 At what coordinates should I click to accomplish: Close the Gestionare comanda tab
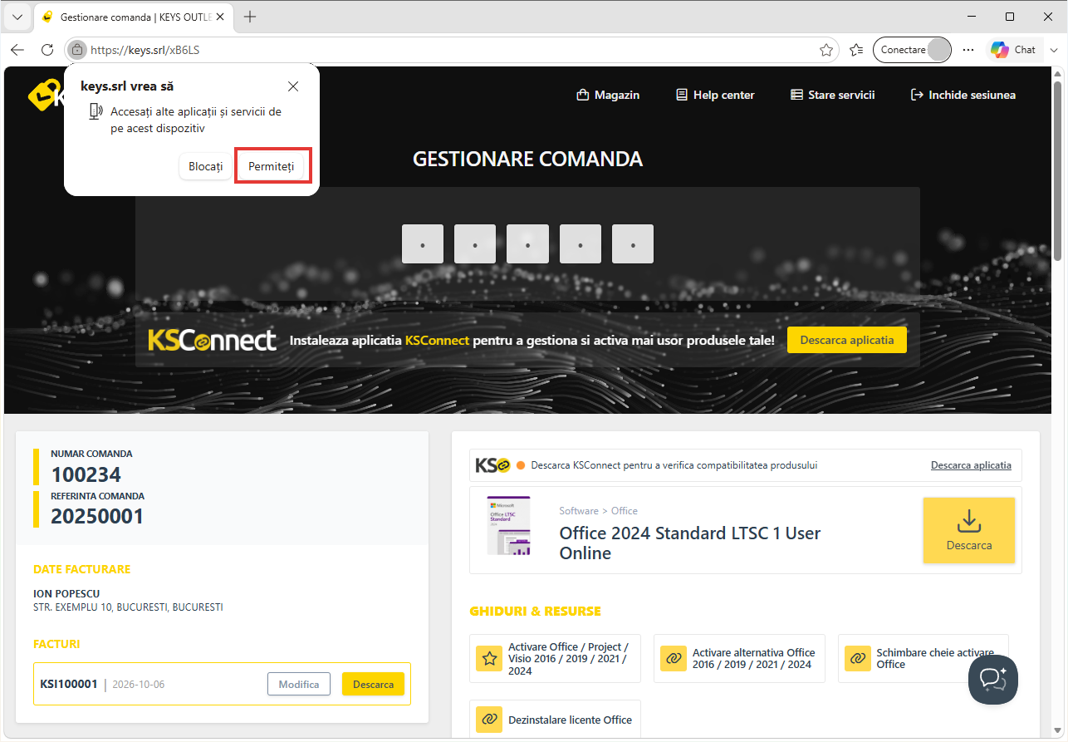(x=220, y=17)
